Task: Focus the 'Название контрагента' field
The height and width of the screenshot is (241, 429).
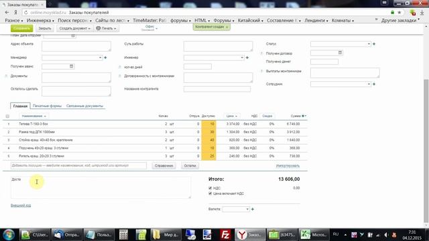Action: (x=217, y=89)
